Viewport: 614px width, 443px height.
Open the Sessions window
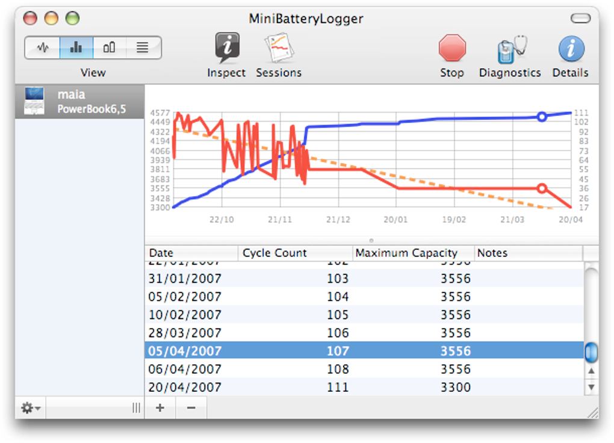tap(279, 55)
